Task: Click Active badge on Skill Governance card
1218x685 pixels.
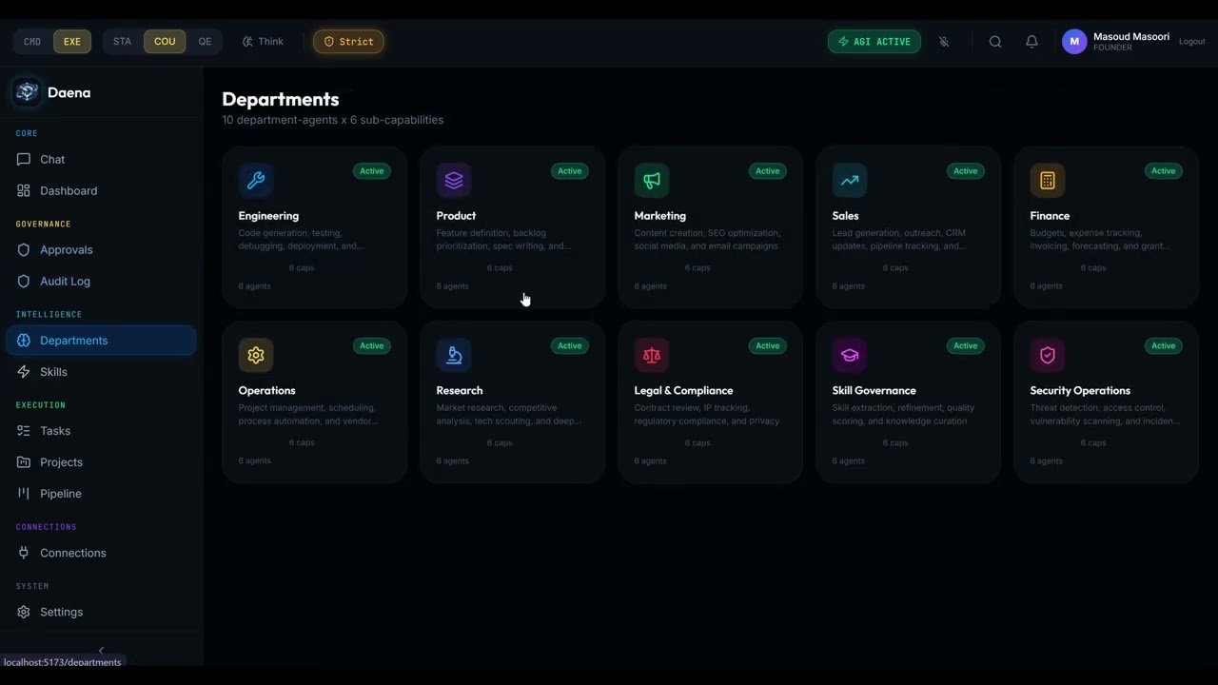Action: pyautogui.click(x=966, y=346)
